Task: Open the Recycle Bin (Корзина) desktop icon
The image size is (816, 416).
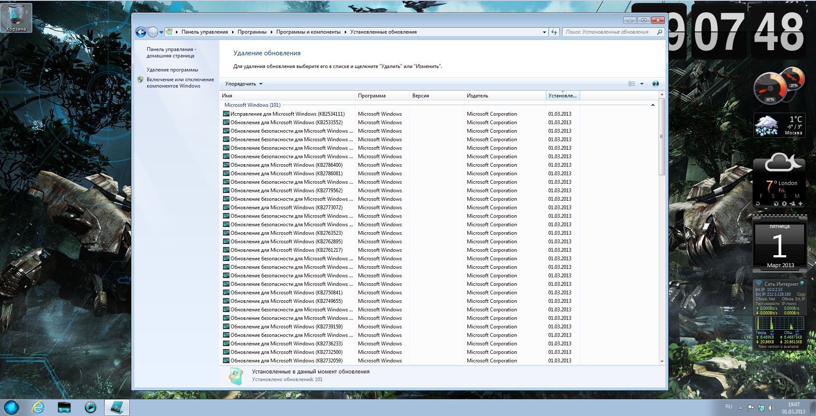Action: pos(16,18)
